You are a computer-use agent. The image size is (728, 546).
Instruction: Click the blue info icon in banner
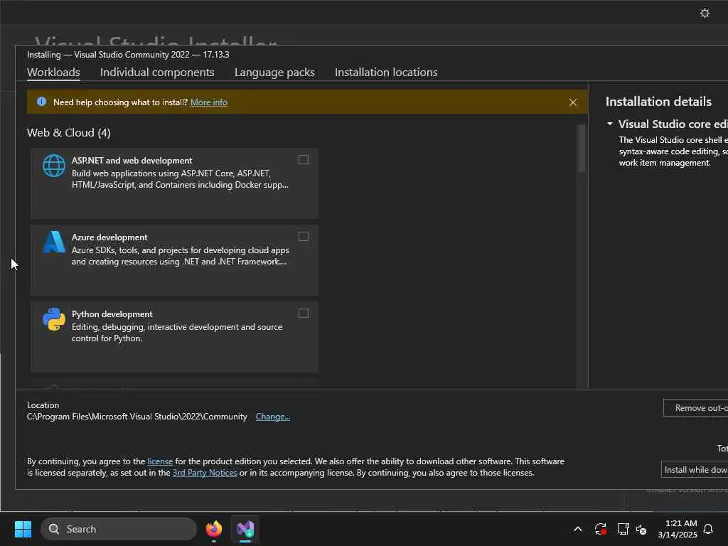coord(41,102)
